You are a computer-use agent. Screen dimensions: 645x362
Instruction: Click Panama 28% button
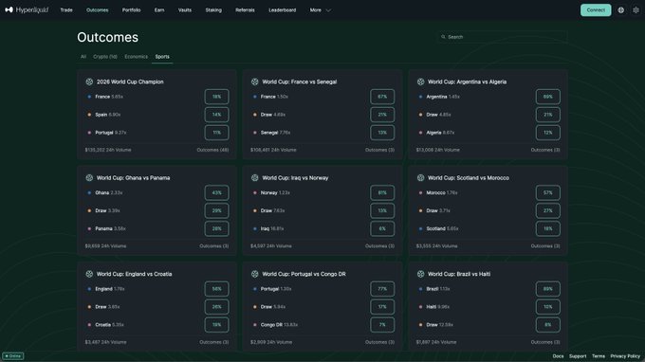click(x=217, y=229)
